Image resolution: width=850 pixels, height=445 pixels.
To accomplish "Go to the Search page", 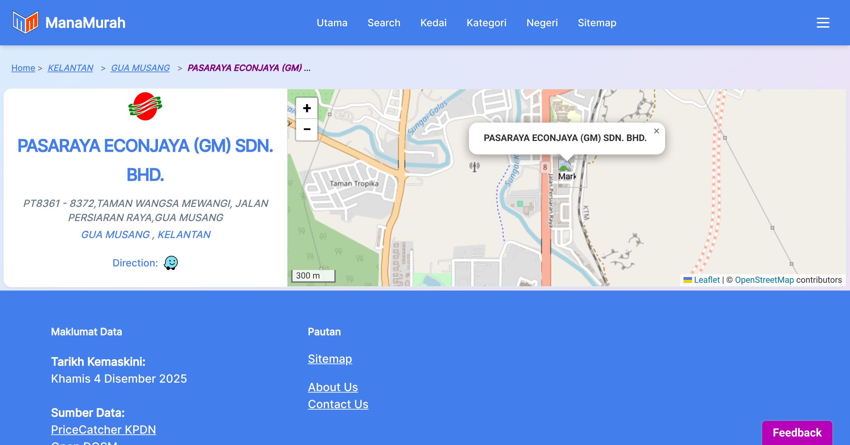I will click(x=384, y=23).
